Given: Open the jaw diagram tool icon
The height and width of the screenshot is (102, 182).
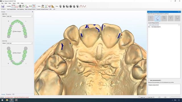Looking at the screenshot, I should pos(49,6).
